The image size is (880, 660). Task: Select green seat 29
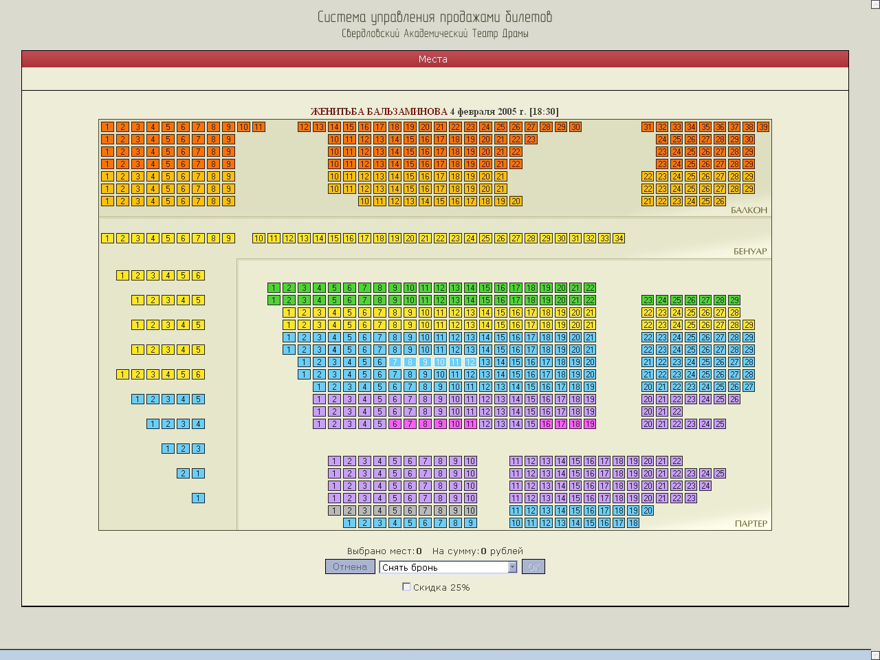click(734, 300)
